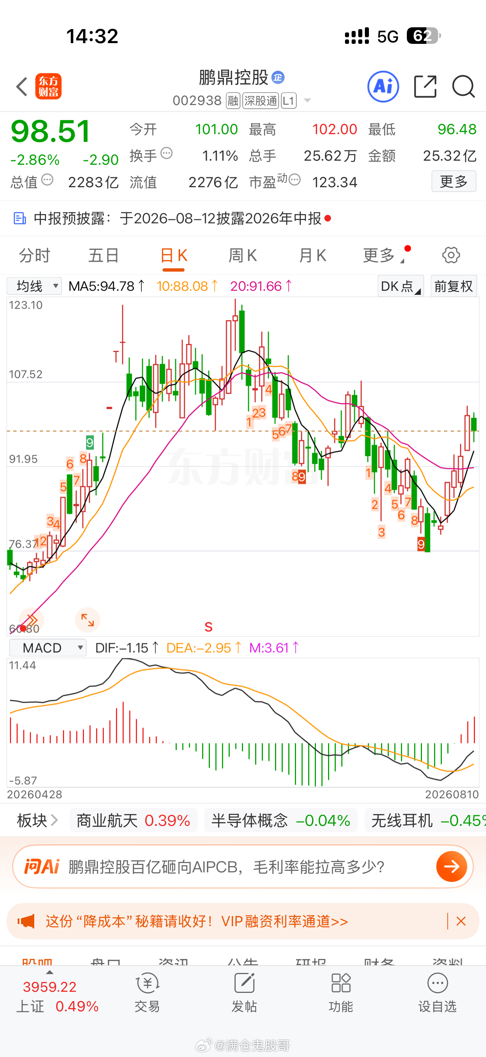Open the 商业航天 sector link

coord(133,821)
